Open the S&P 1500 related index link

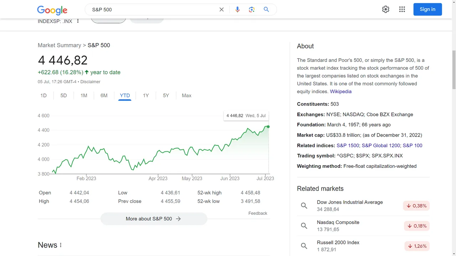348,145
